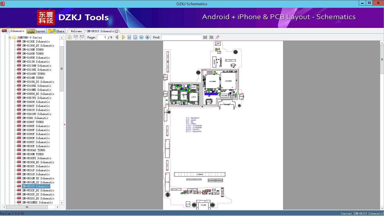The height and width of the screenshot is (216, 384).
Task: Select SM-G386T TSHOO item
Action: pos(33,122)
